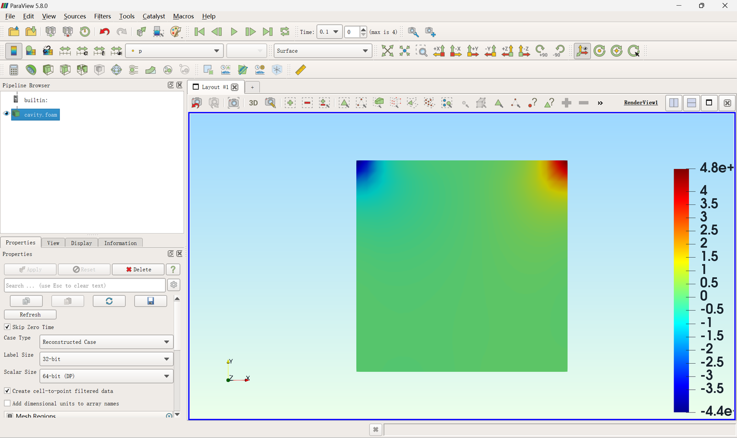
Task: Open the Filters menu
Action: point(102,16)
